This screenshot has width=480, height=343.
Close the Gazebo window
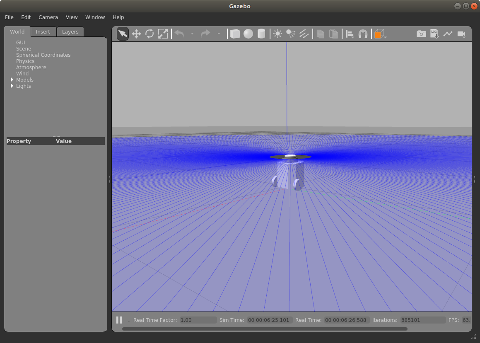point(474,6)
